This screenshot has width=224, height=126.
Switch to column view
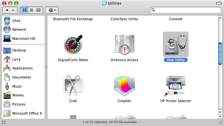point(39,10)
